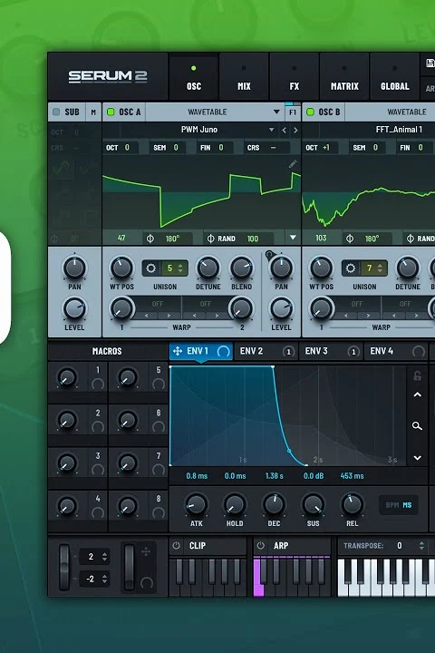Click the SUB PAN knob

(74, 268)
